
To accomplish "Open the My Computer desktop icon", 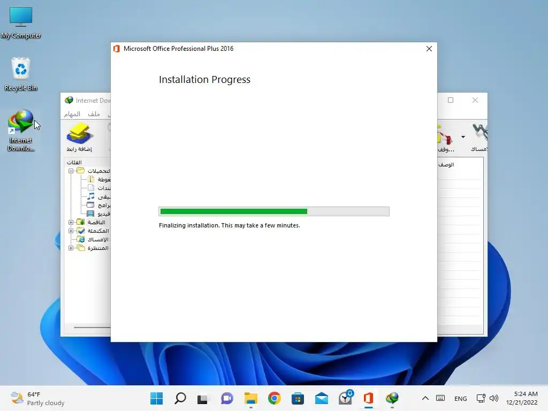I will click(x=21, y=22).
